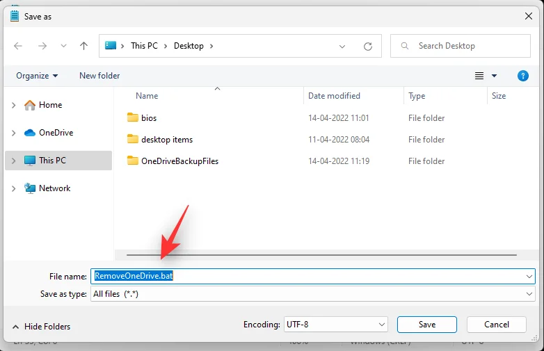Screen dimensions: 544x351
Task: Click the bios folder icon
Action: click(133, 117)
